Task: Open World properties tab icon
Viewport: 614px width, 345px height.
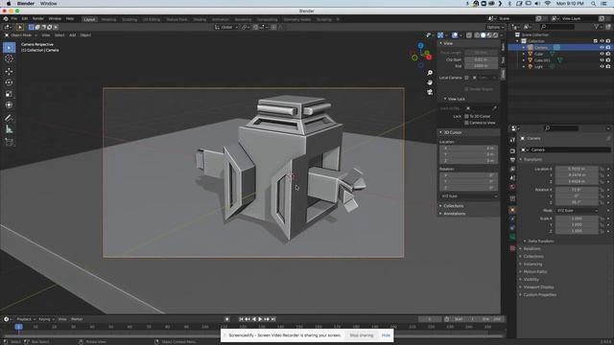Action: tap(512, 188)
